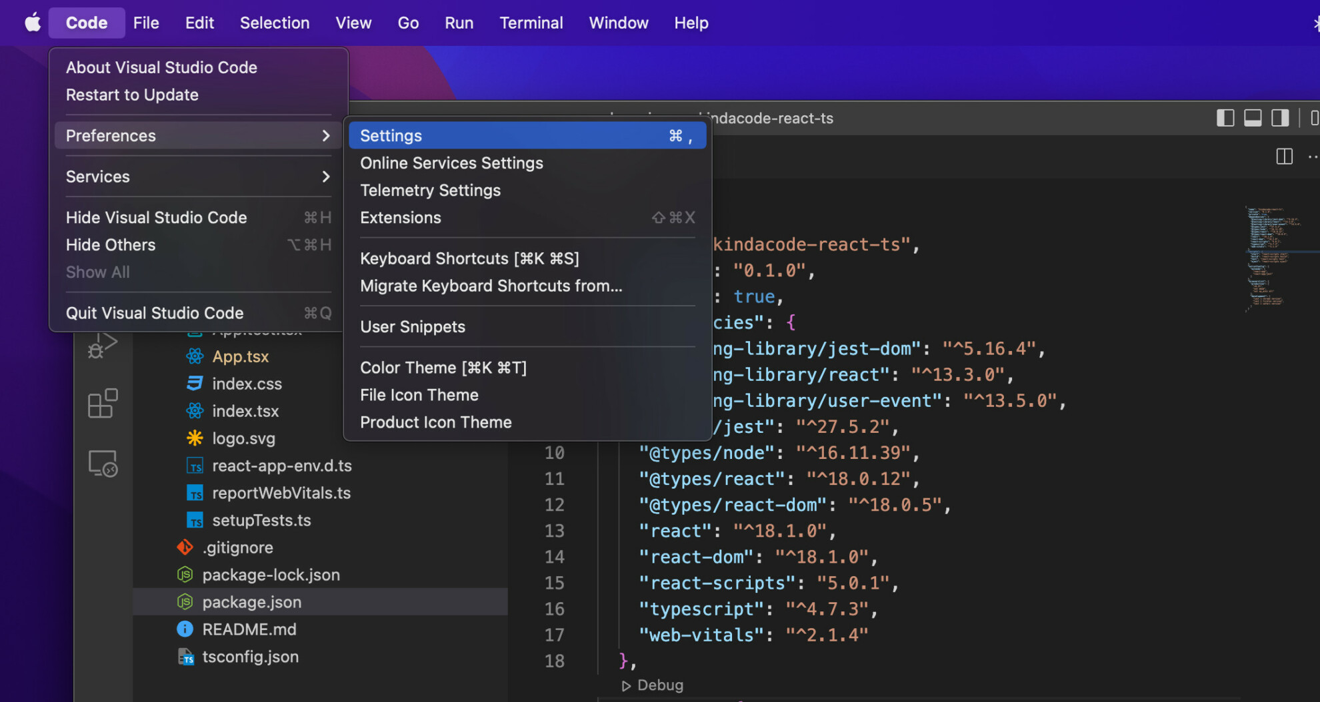Open the Terminal menu
The height and width of the screenshot is (702, 1320).
click(x=531, y=23)
